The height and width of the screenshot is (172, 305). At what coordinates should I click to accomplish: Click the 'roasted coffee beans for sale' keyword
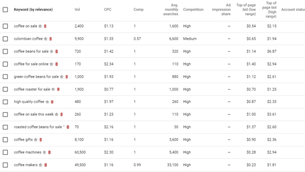[x=38, y=127]
